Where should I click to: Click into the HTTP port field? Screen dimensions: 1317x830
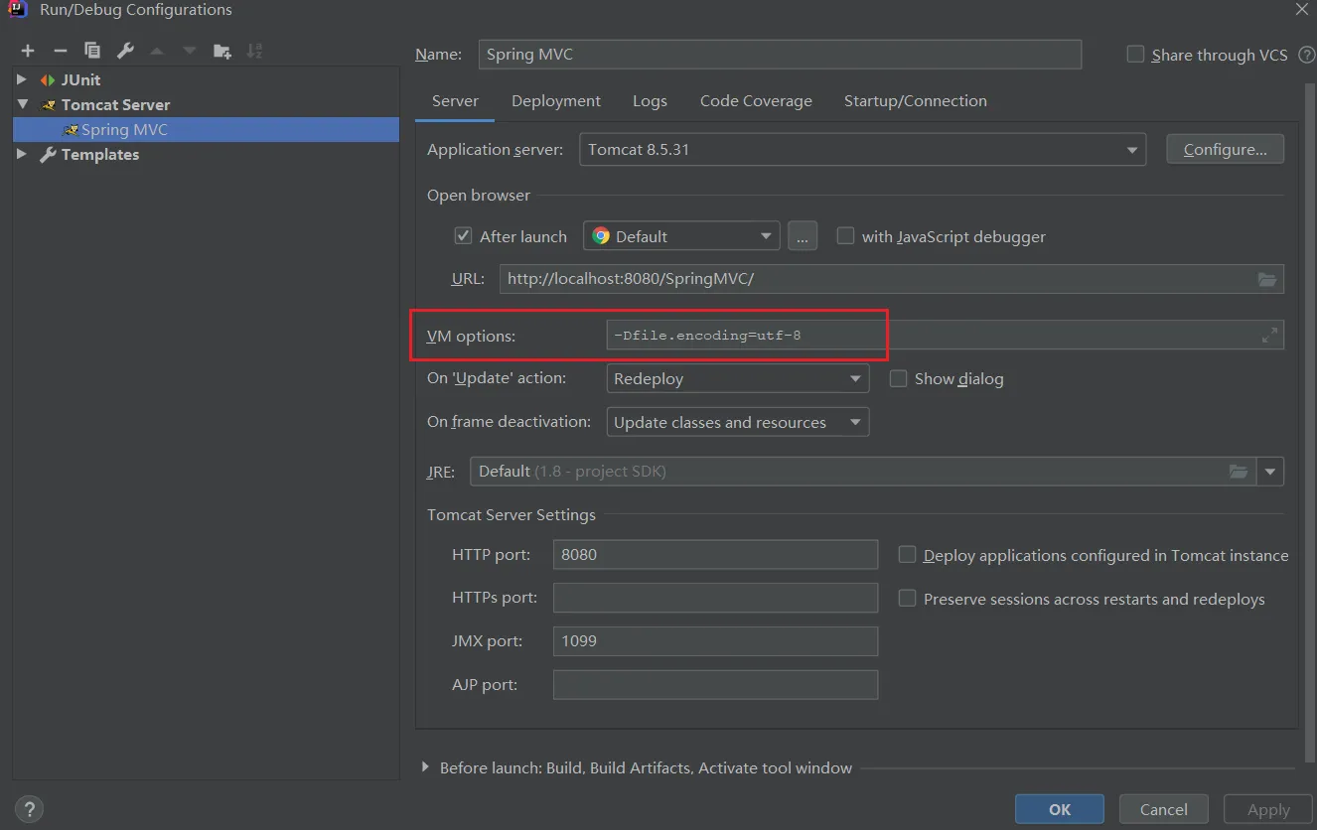coord(715,555)
